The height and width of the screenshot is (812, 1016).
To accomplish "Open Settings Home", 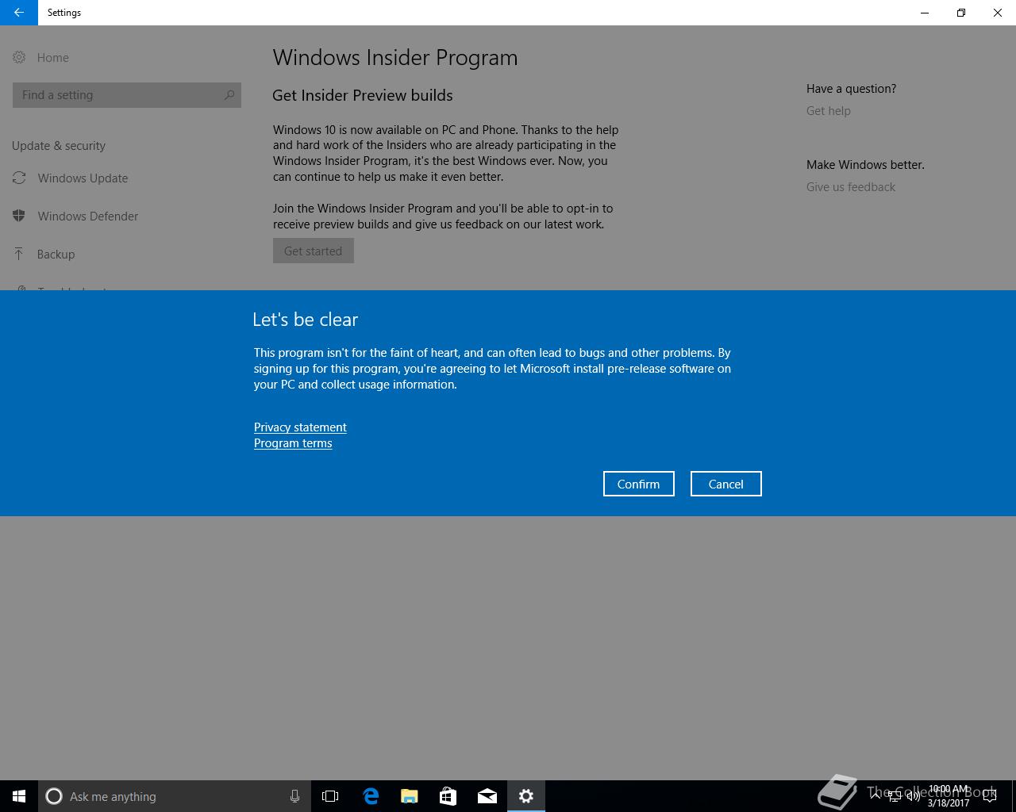I will click(x=52, y=57).
